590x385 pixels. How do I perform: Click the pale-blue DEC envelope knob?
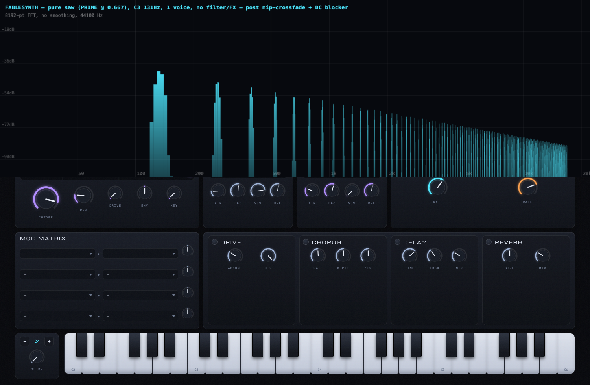click(238, 191)
